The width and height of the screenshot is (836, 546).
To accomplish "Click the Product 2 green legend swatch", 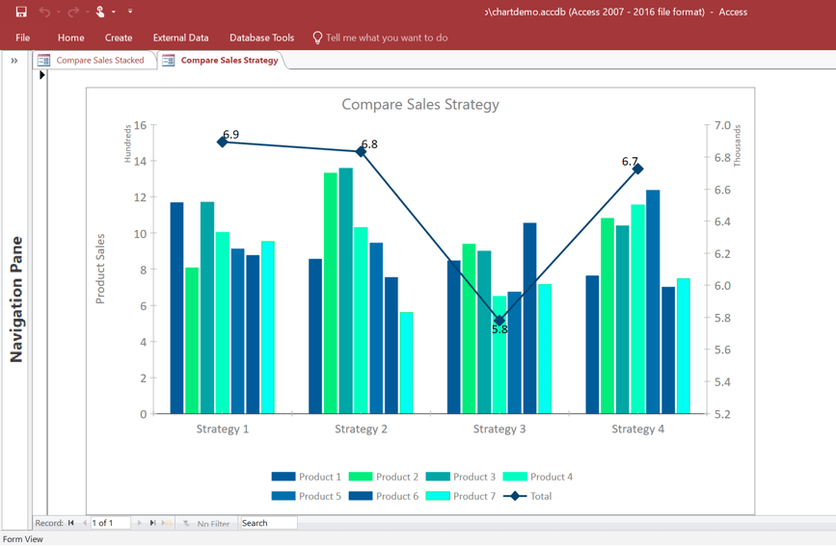I will 361,477.
